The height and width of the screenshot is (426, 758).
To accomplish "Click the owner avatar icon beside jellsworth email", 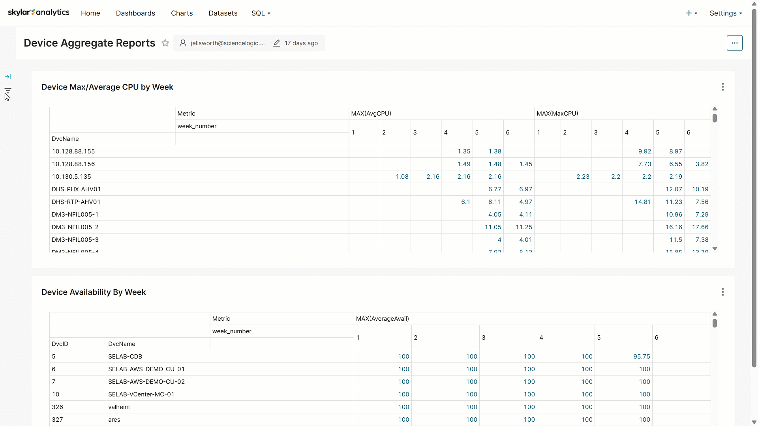I will (x=183, y=43).
